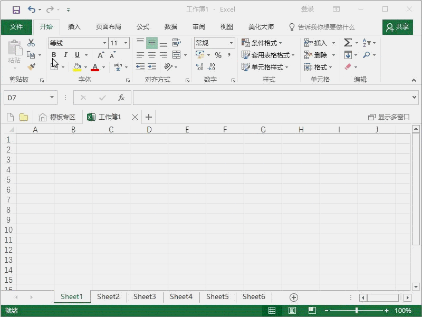
Task: Toggle top vertical alignment
Action: [x=140, y=43]
